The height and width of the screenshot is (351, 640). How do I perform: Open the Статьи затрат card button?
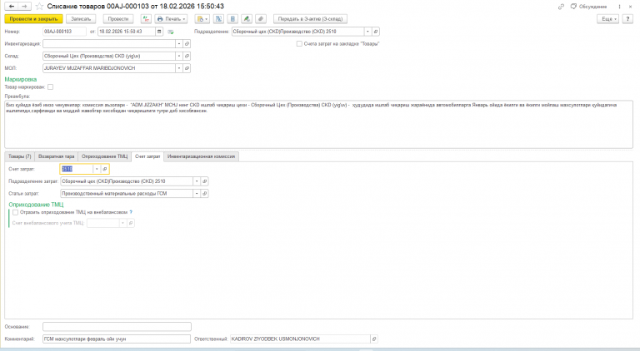205,194
